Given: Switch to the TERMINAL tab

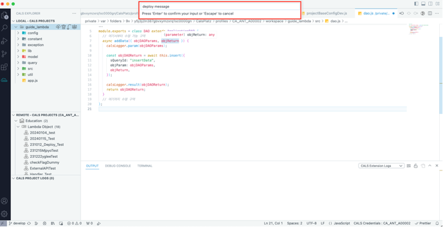Looking at the screenshot, I should (145, 166).
